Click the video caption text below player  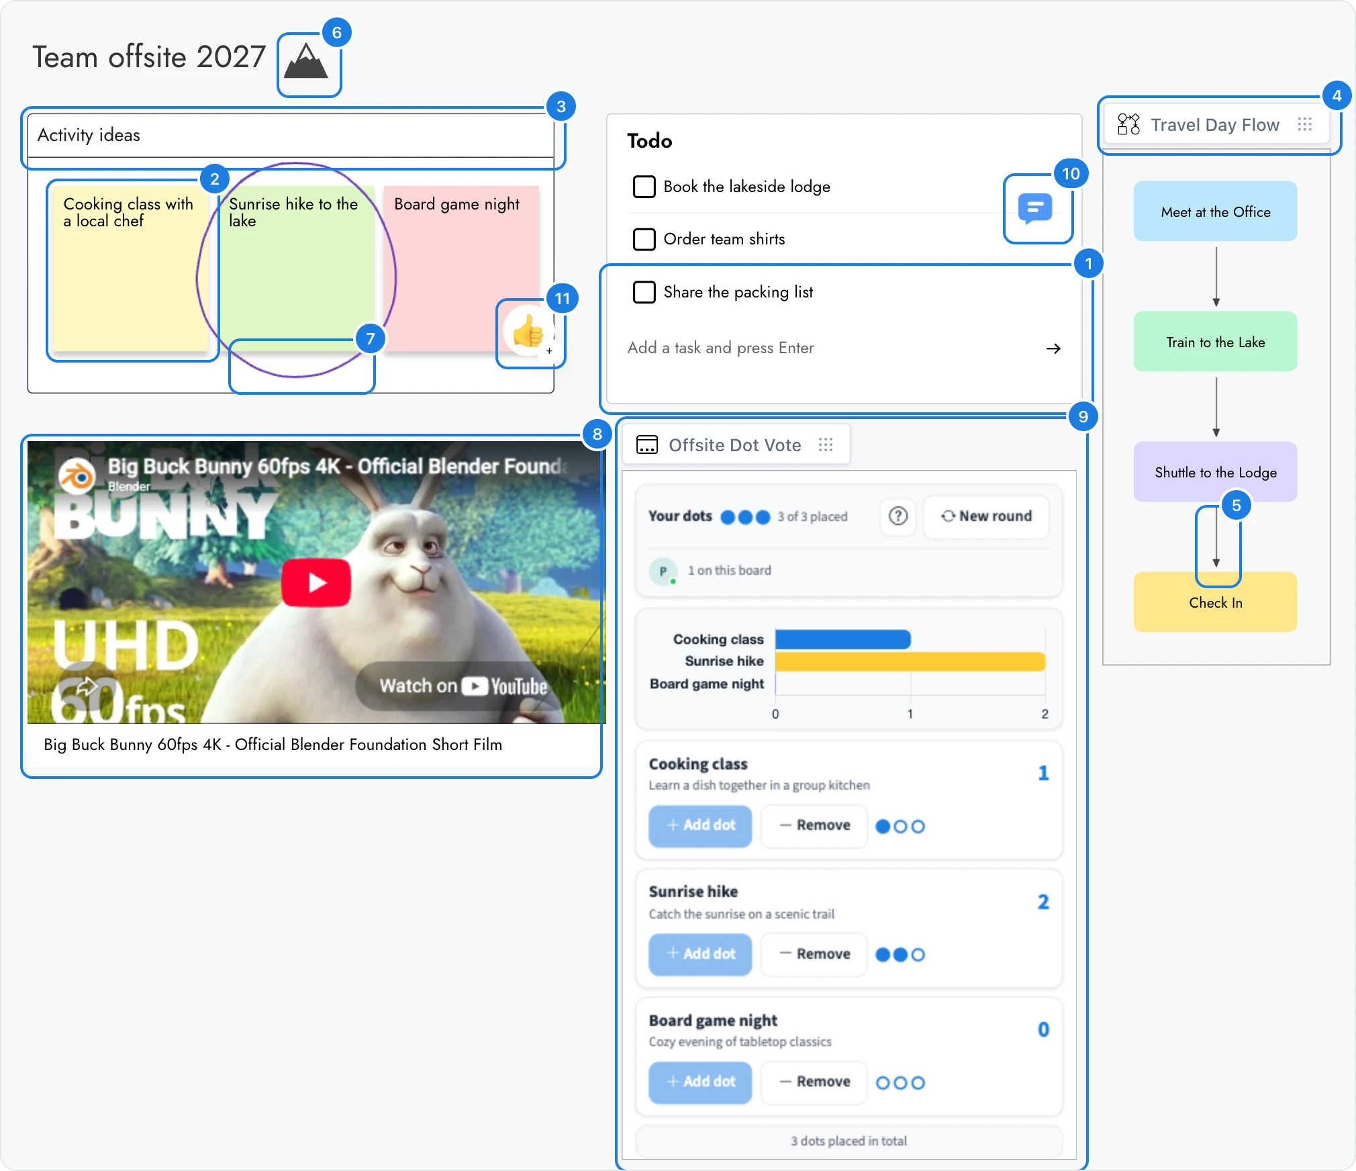tap(273, 745)
